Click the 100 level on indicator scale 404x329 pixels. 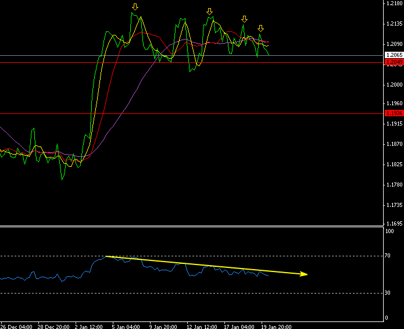coord(389,231)
